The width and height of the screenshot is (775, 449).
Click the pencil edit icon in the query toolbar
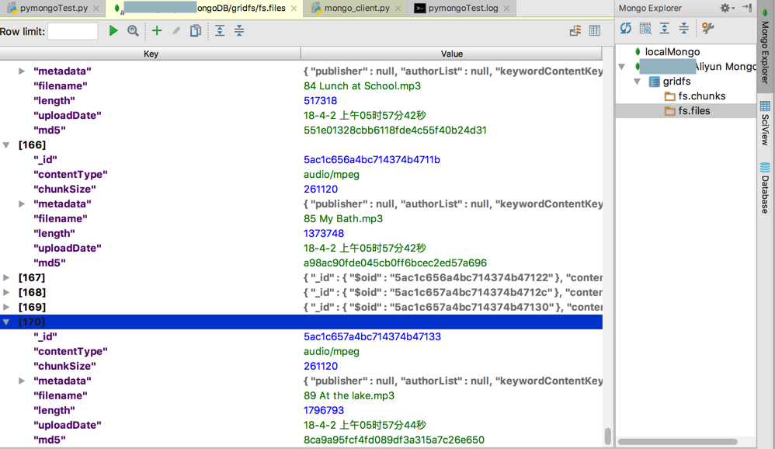(176, 30)
